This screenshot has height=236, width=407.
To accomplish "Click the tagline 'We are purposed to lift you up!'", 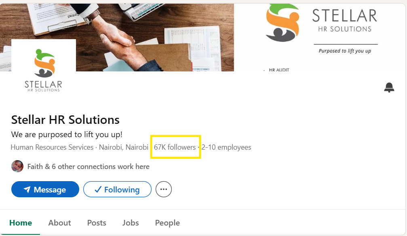I will pyautogui.click(x=67, y=134).
